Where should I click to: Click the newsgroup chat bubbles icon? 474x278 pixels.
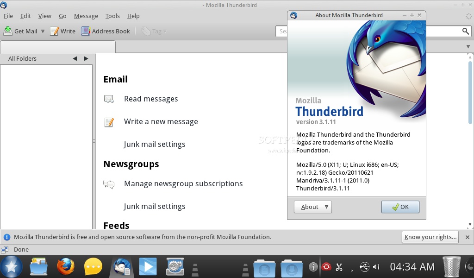coord(109,184)
